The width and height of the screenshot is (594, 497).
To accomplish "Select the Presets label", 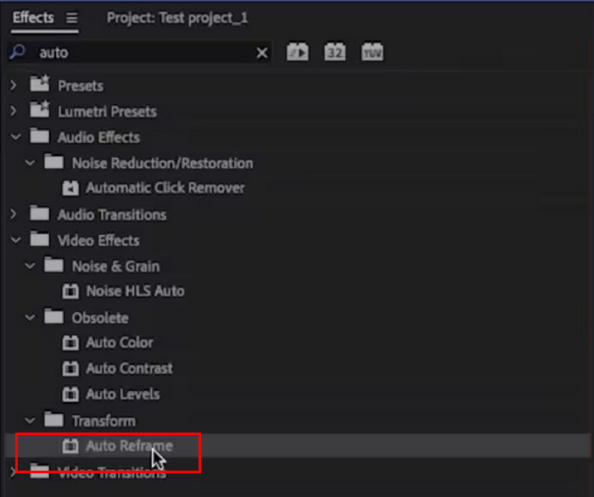I will pyautogui.click(x=81, y=86).
